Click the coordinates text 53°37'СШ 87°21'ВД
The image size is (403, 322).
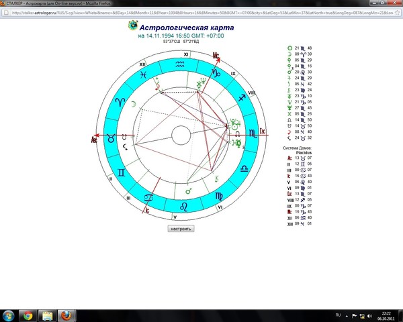(x=181, y=42)
